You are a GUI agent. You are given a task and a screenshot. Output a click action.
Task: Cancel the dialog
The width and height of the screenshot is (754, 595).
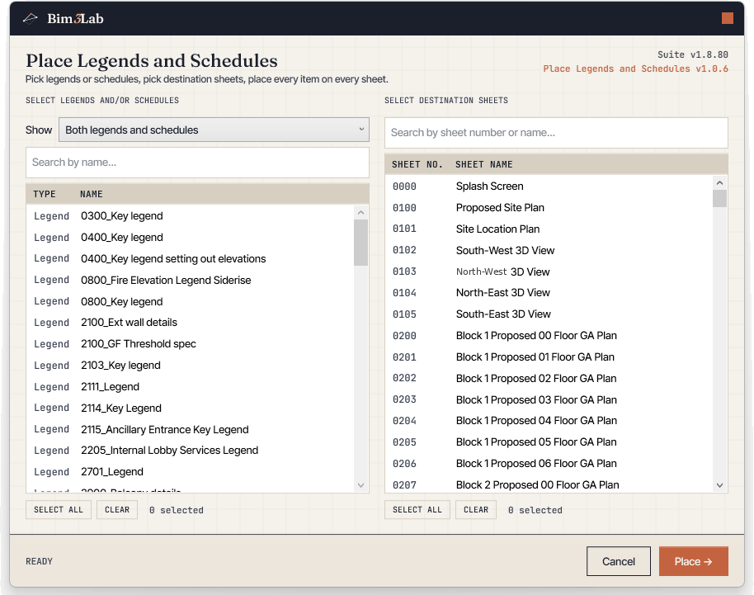(619, 561)
